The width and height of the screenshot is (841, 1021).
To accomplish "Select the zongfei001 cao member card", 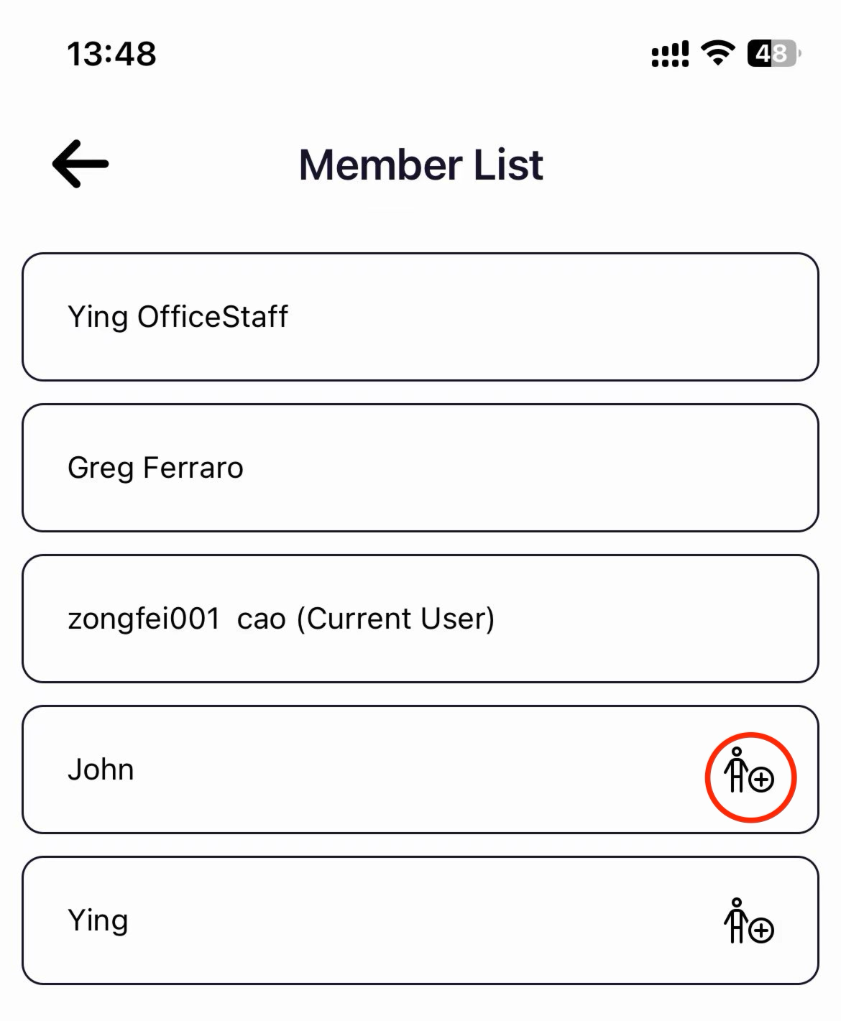I will point(420,619).
